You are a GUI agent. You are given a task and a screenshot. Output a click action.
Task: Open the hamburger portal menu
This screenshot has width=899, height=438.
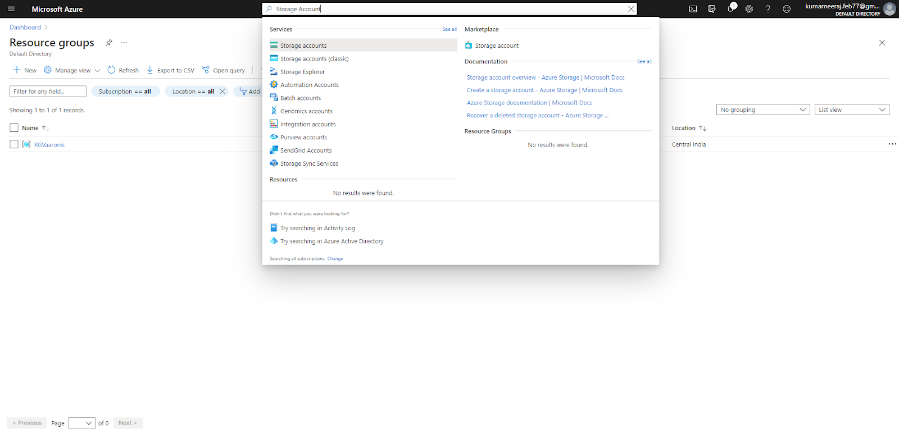11,9
